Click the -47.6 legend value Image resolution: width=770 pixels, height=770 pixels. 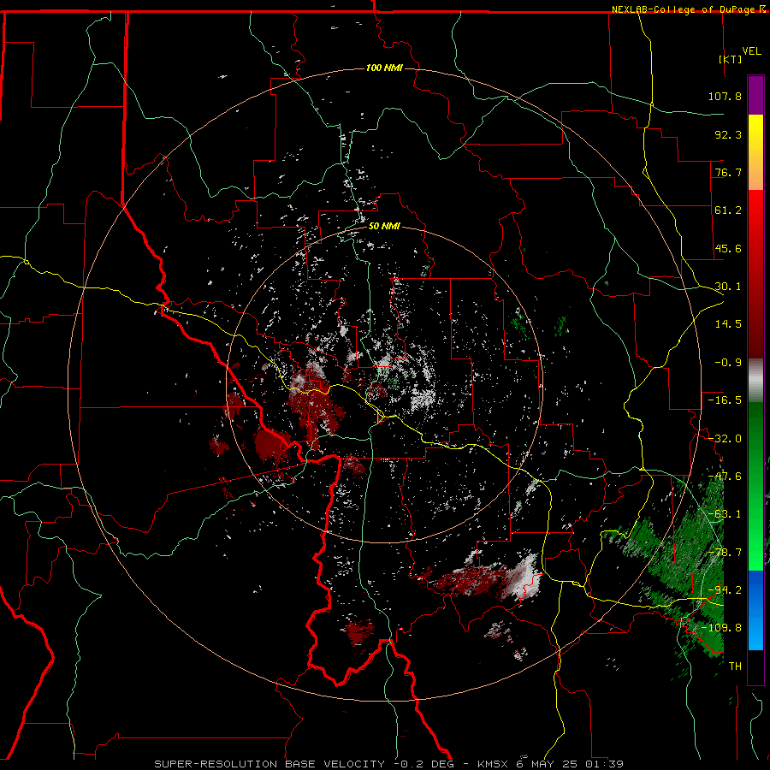coord(725,477)
